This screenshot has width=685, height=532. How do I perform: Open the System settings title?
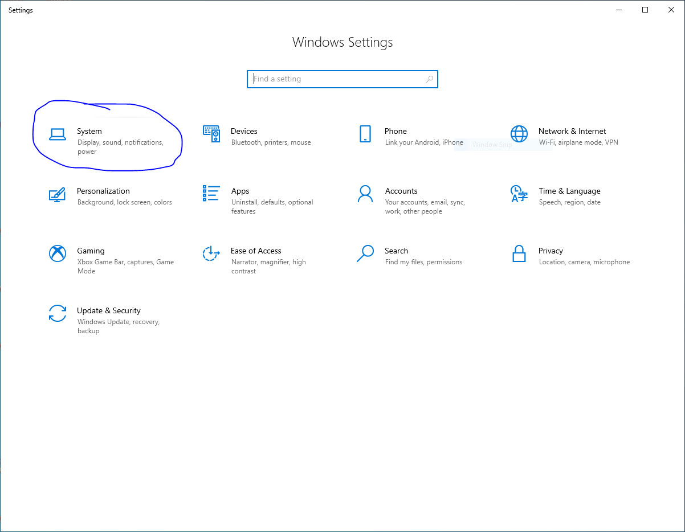tap(89, 131)
